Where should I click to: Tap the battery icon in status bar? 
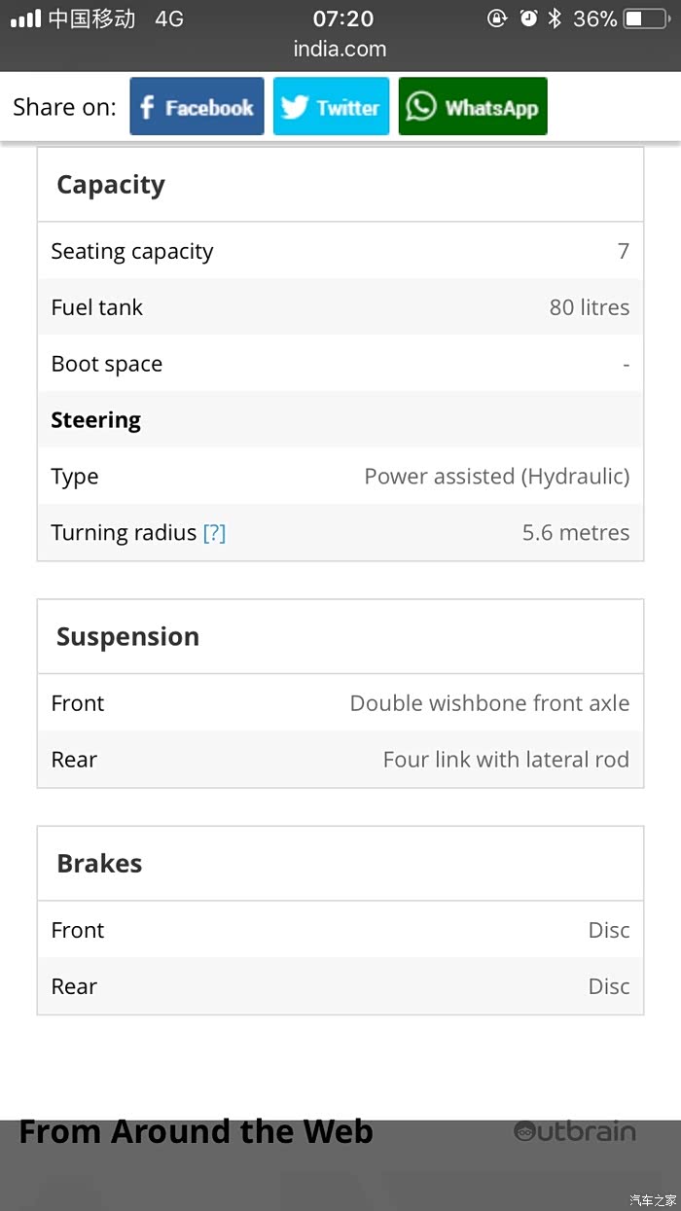[645, 18]
